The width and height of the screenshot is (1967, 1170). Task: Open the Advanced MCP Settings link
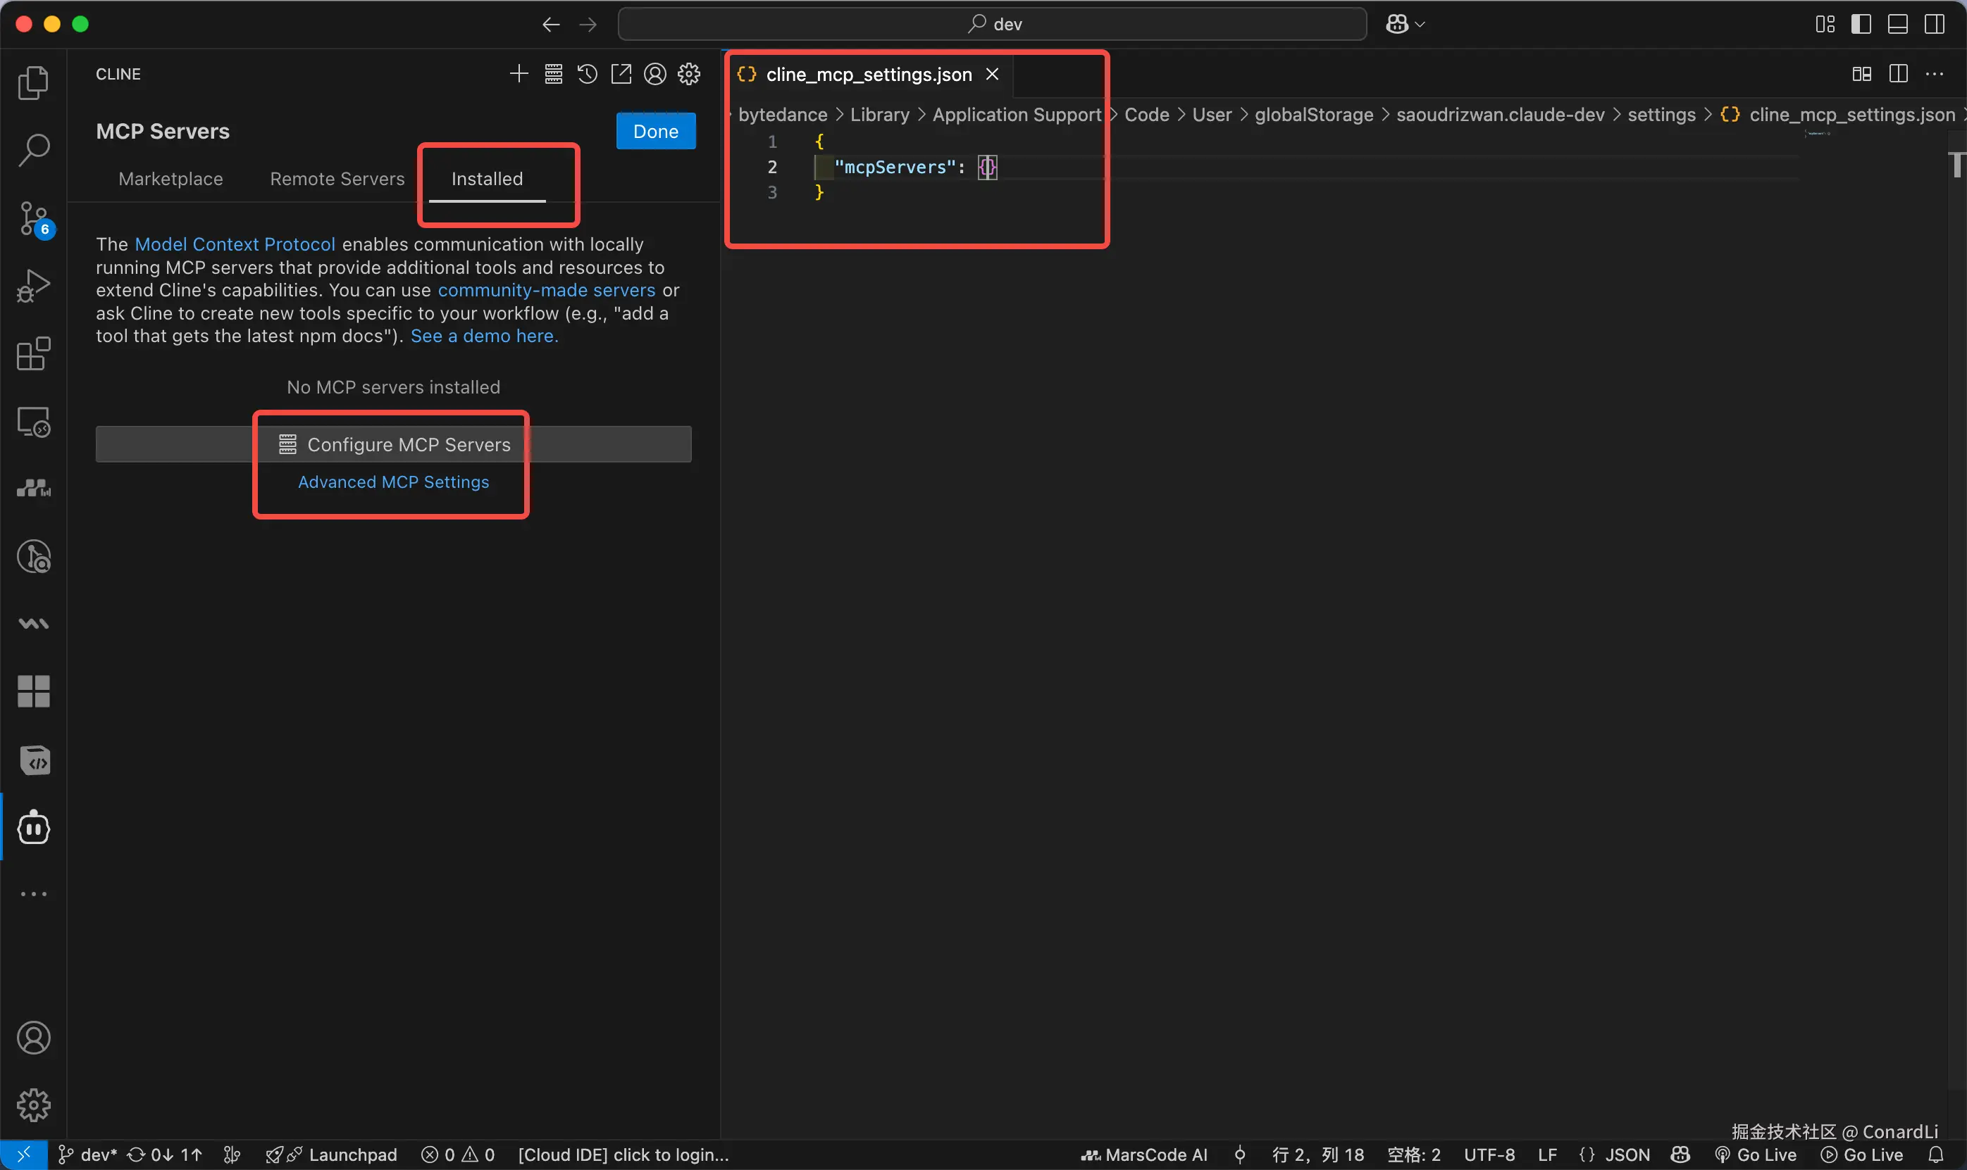point(393,482)
